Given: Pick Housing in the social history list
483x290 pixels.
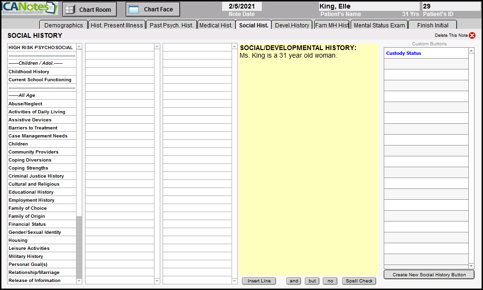Looking at the screenshot, I should [x=18, y=240].
